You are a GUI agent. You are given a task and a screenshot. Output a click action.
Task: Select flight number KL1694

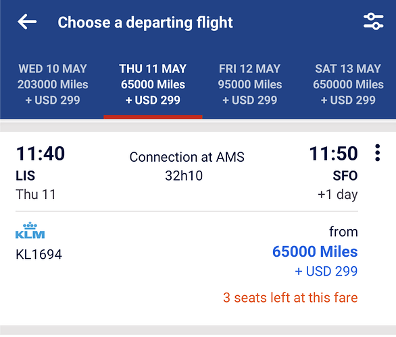tap(39, 254)
